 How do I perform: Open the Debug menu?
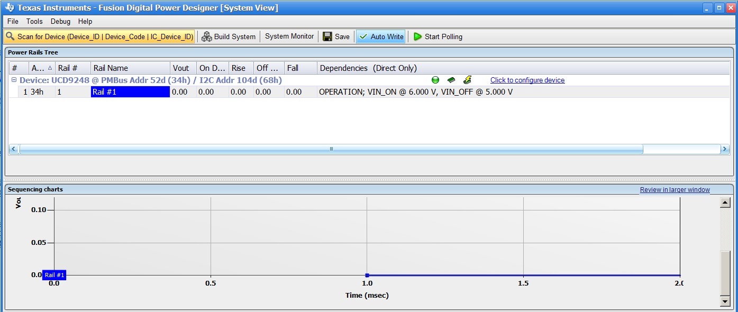(60, 21)
